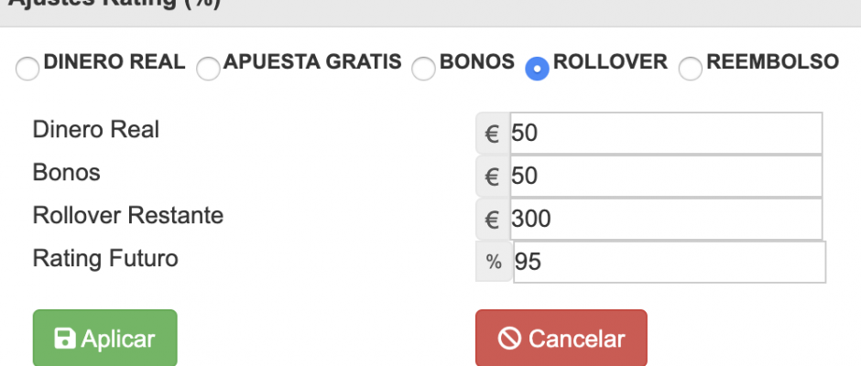Click the Rating Futuro percentage field
861x366 pixels.
pos(669,263)
